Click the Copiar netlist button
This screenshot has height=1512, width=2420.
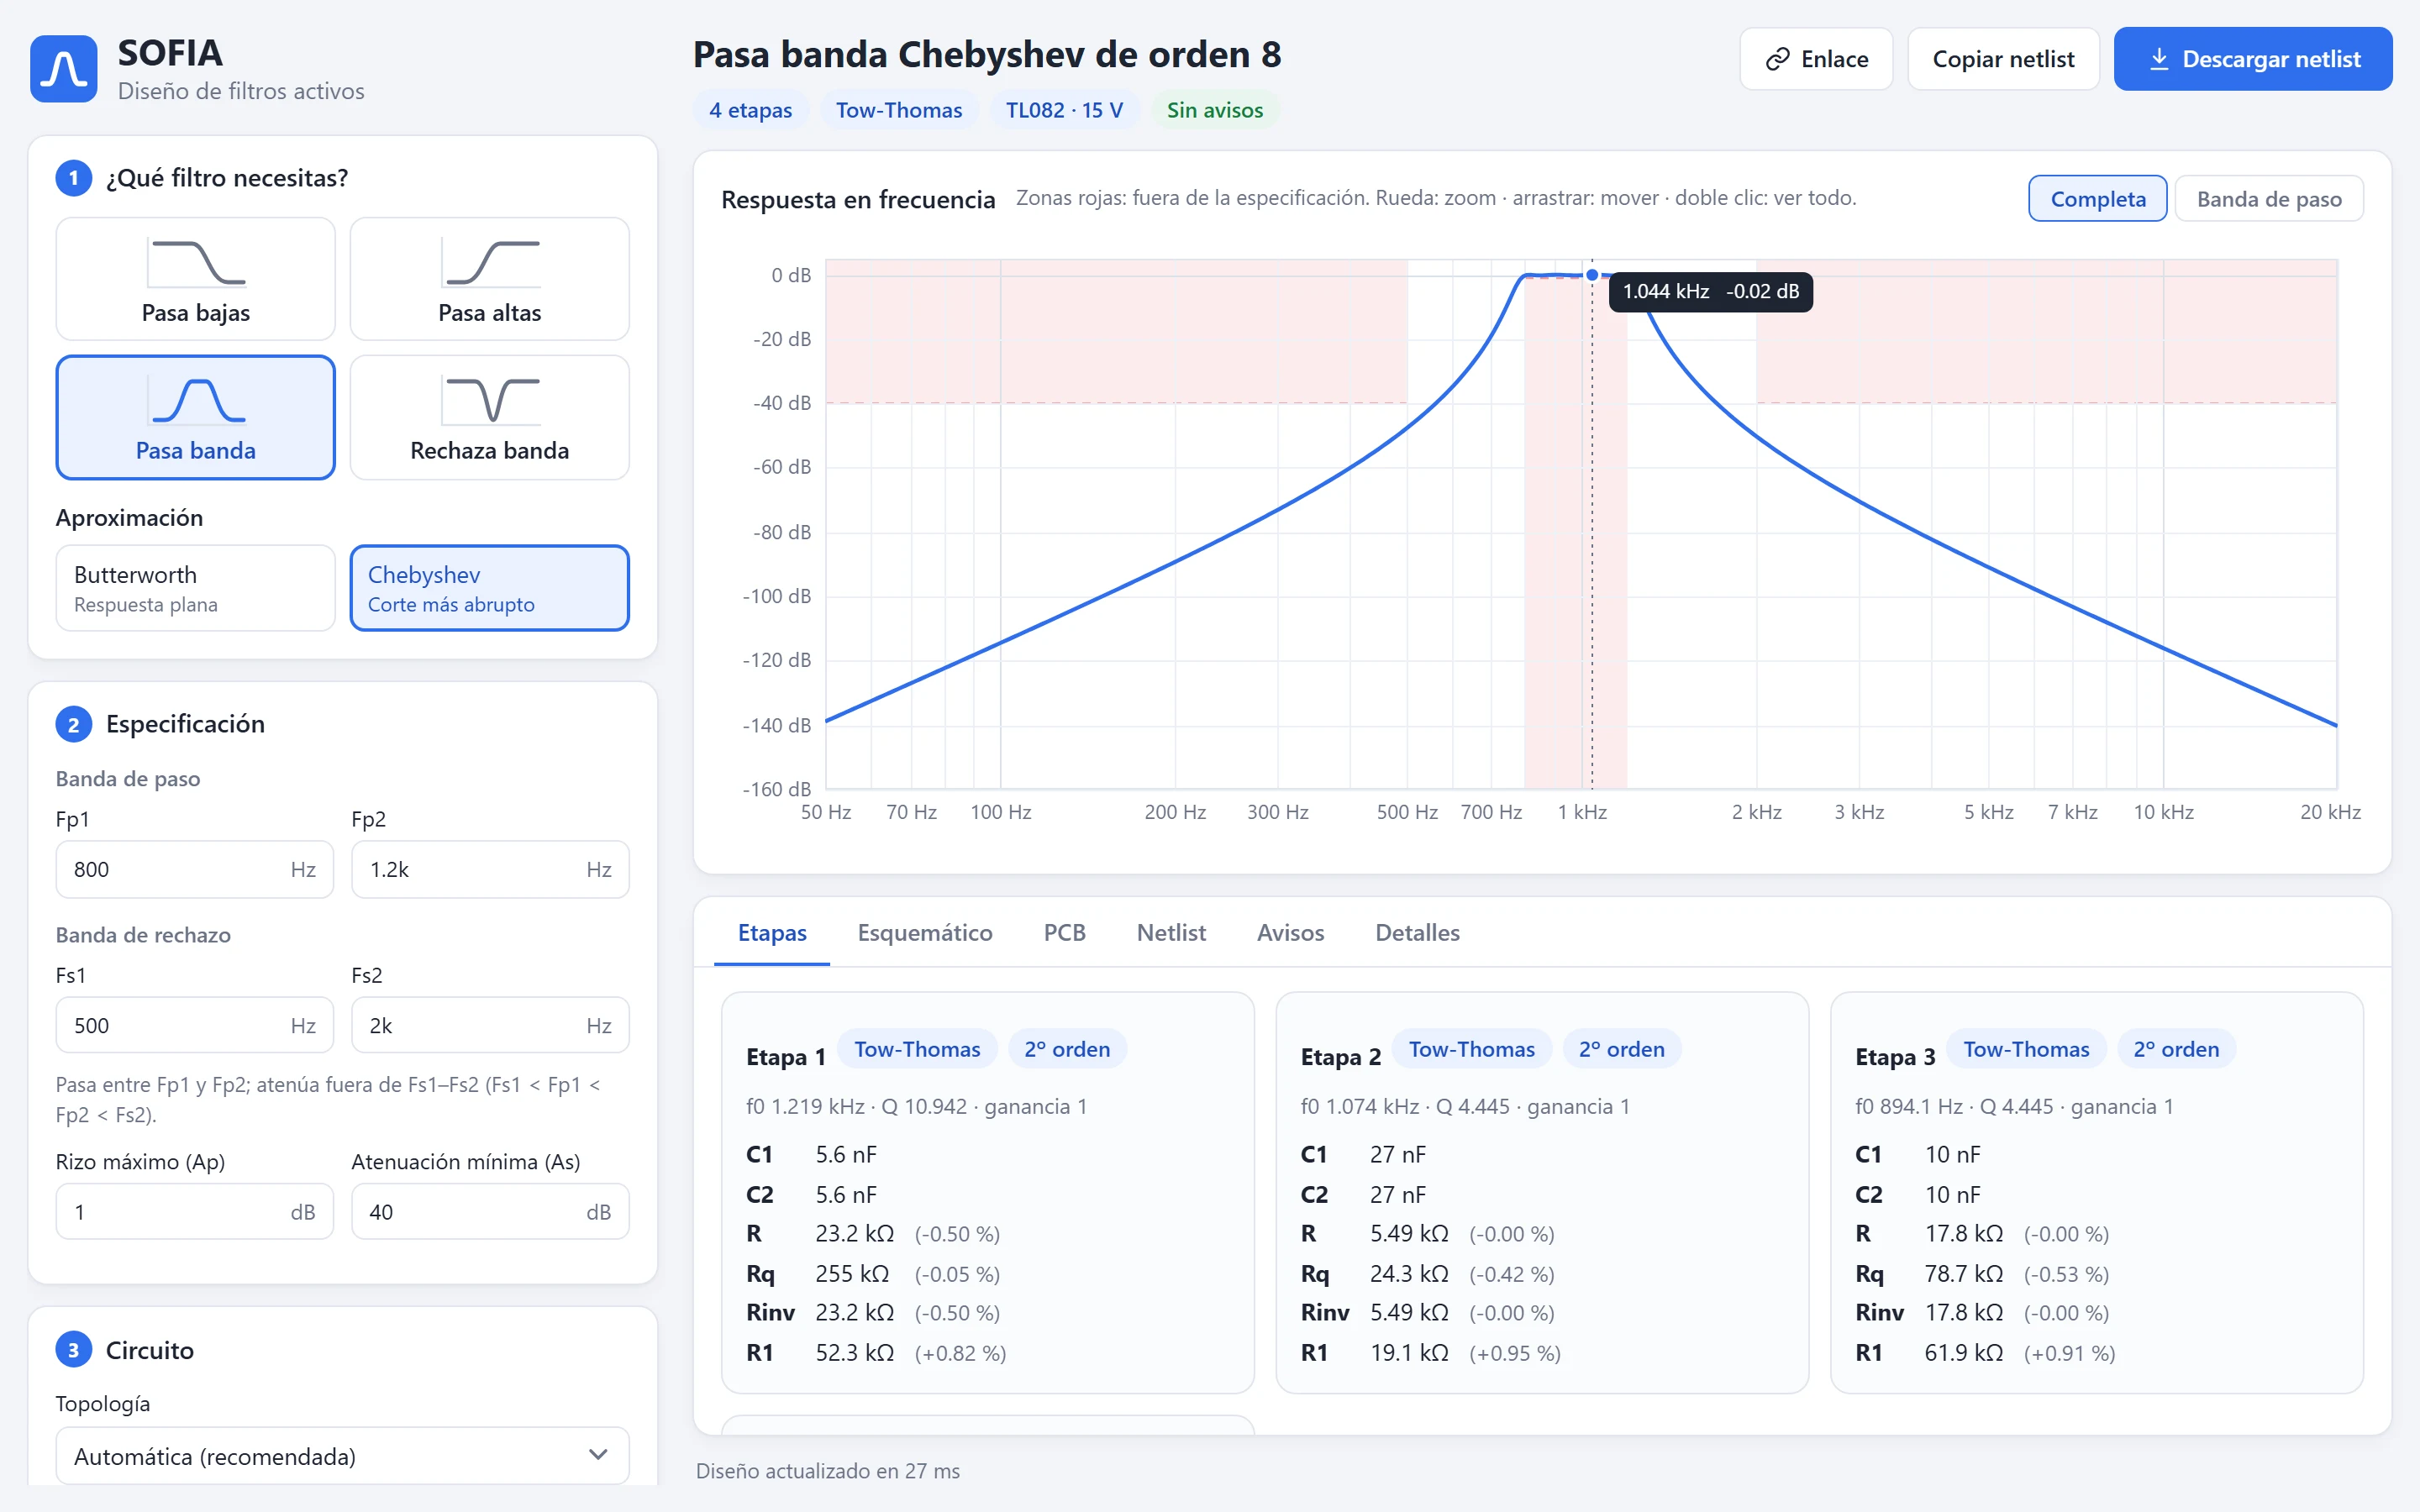coord(2003,59)
